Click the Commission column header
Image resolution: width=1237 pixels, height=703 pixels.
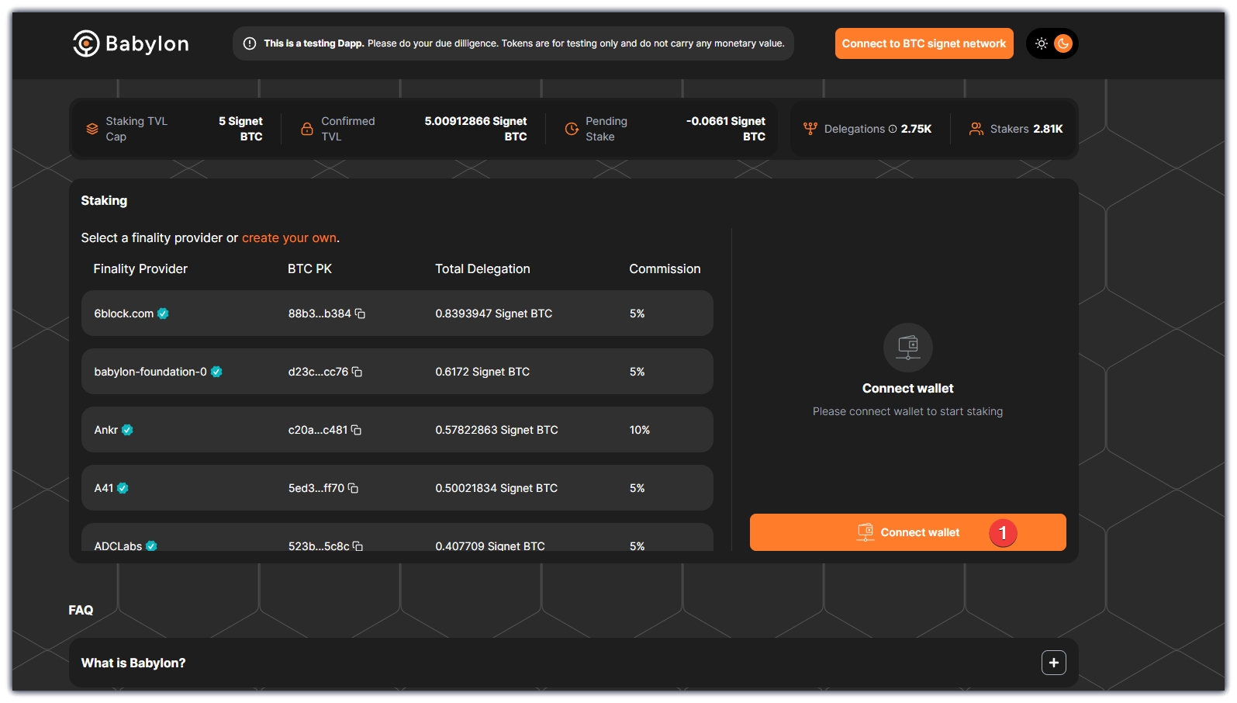(x=665, y=268)
